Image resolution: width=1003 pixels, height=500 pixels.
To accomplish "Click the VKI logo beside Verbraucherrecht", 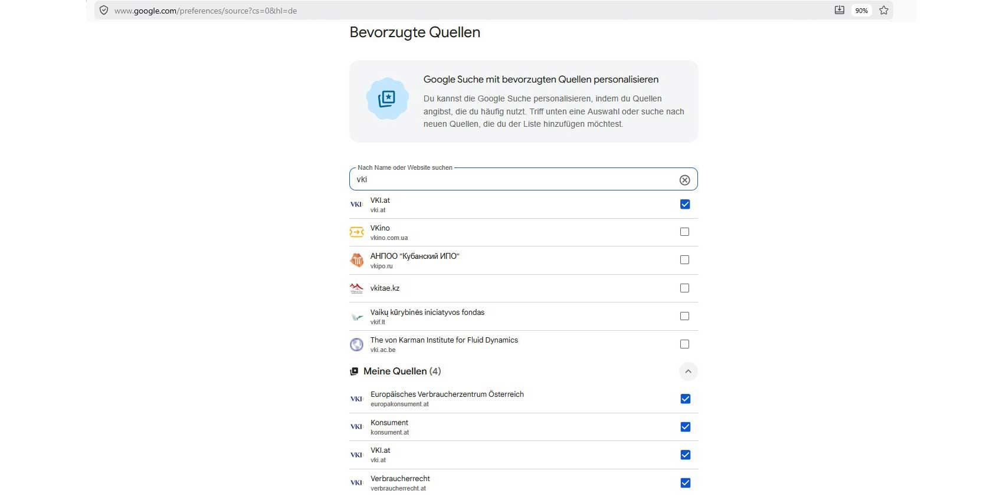I will pyautogui.click(x=356, y=483).
